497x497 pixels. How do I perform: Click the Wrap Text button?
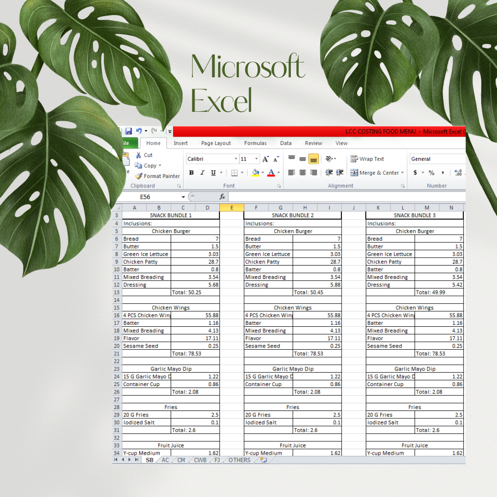(367, 159)
